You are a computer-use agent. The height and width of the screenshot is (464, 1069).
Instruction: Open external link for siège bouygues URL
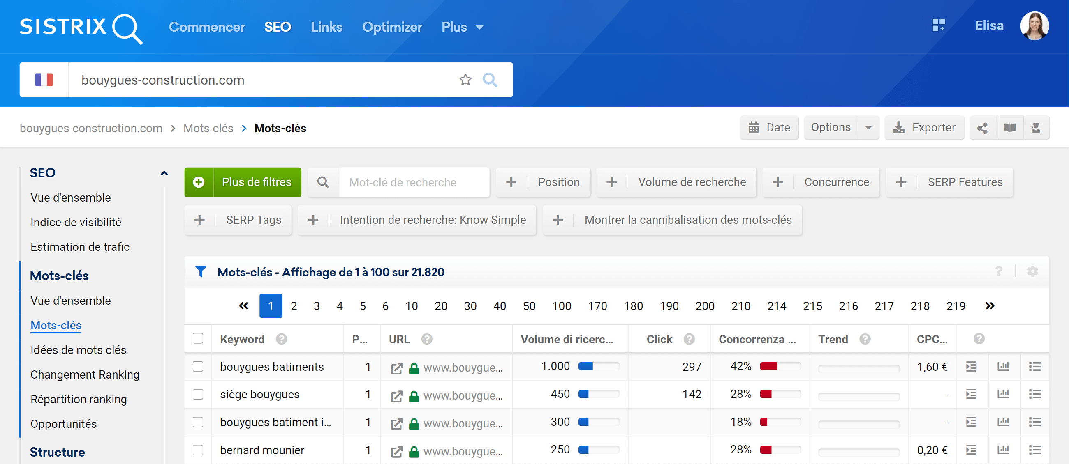[x=397, y=396]
